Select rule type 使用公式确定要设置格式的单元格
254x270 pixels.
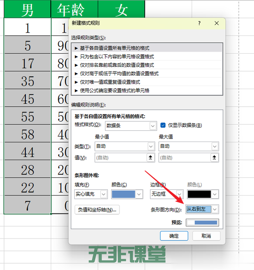[x=147, y=90]
